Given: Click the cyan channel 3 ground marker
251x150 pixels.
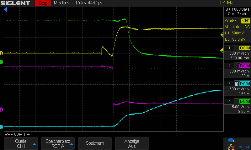Looking at the screenshot, I should (x=2, y=127).
